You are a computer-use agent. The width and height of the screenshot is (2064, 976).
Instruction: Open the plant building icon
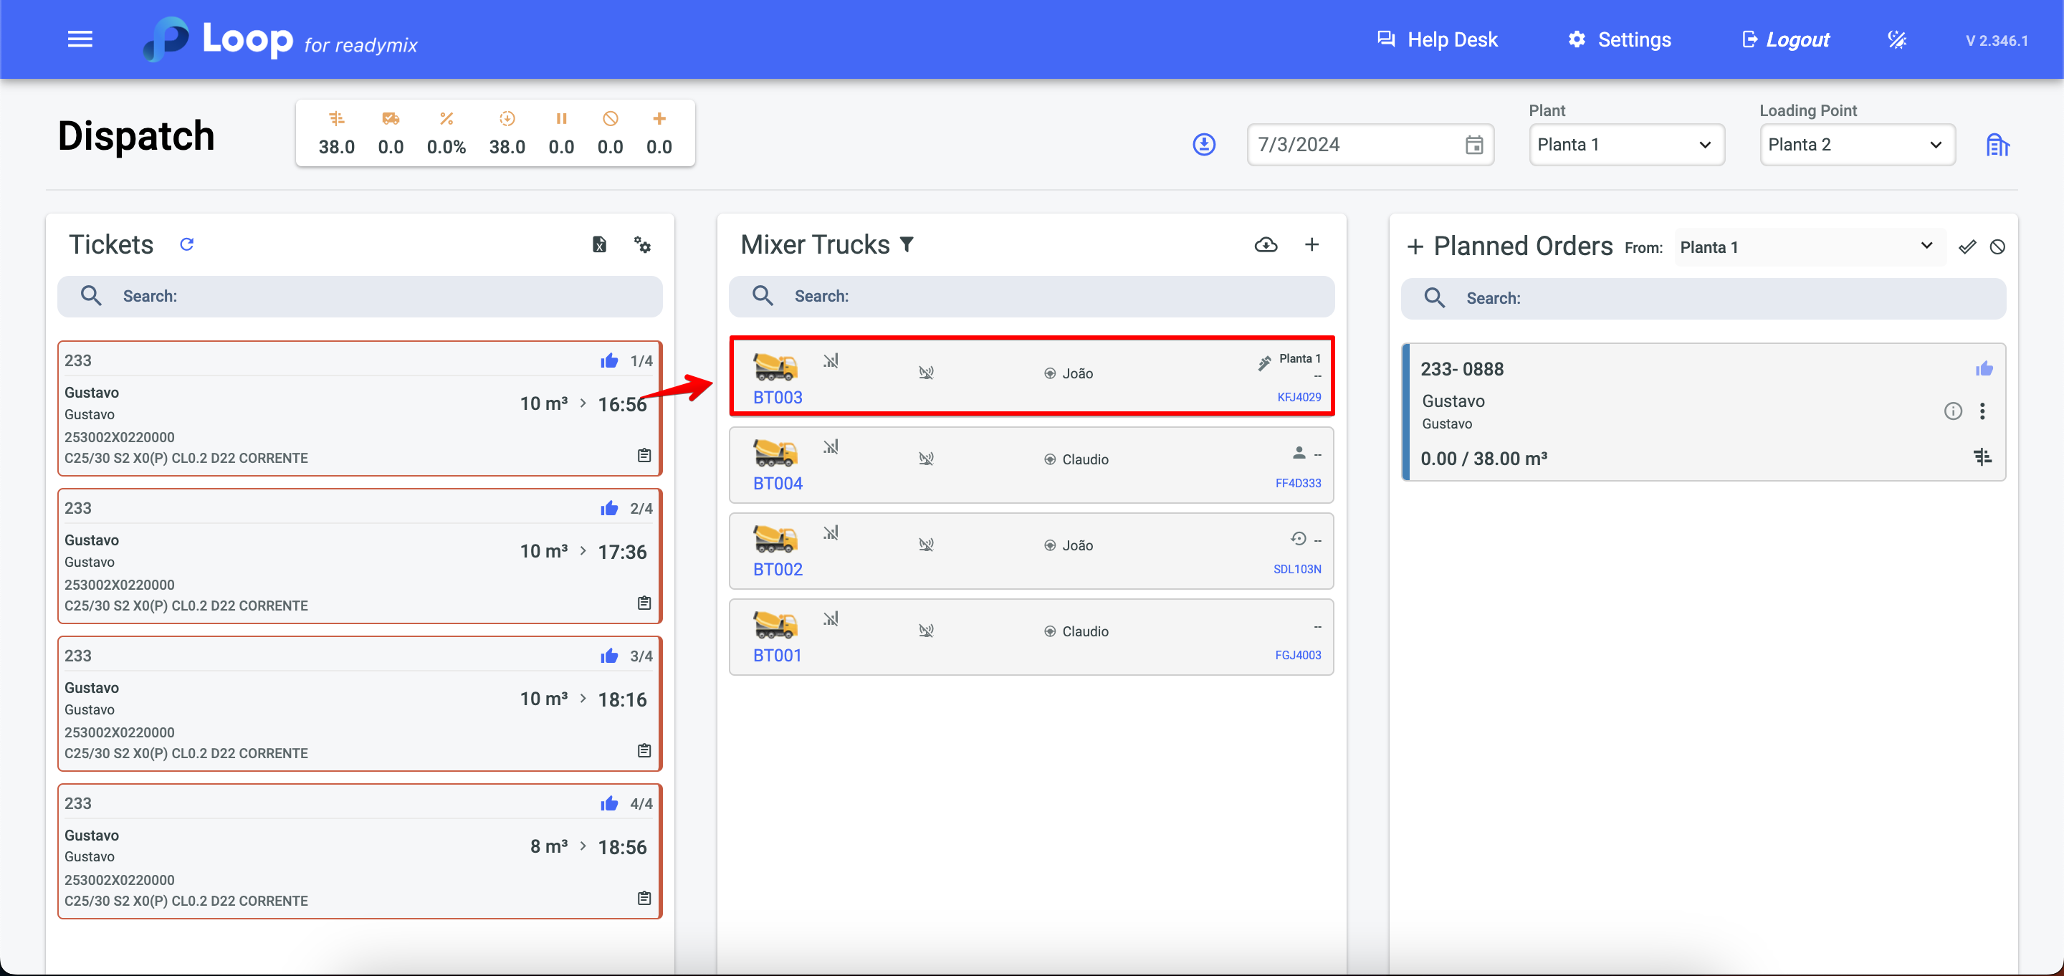click(1997, 145)
